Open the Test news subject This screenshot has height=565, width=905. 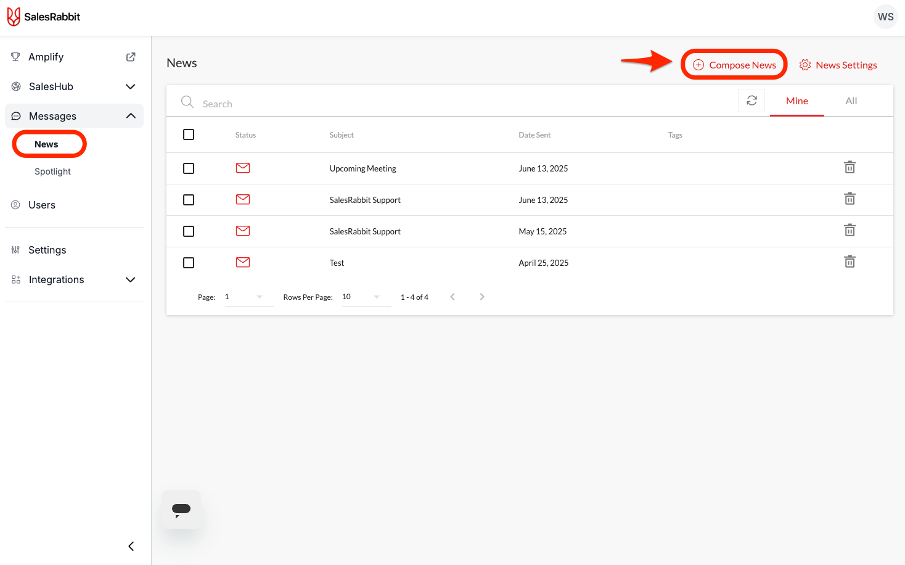click(x=337, y=263)
